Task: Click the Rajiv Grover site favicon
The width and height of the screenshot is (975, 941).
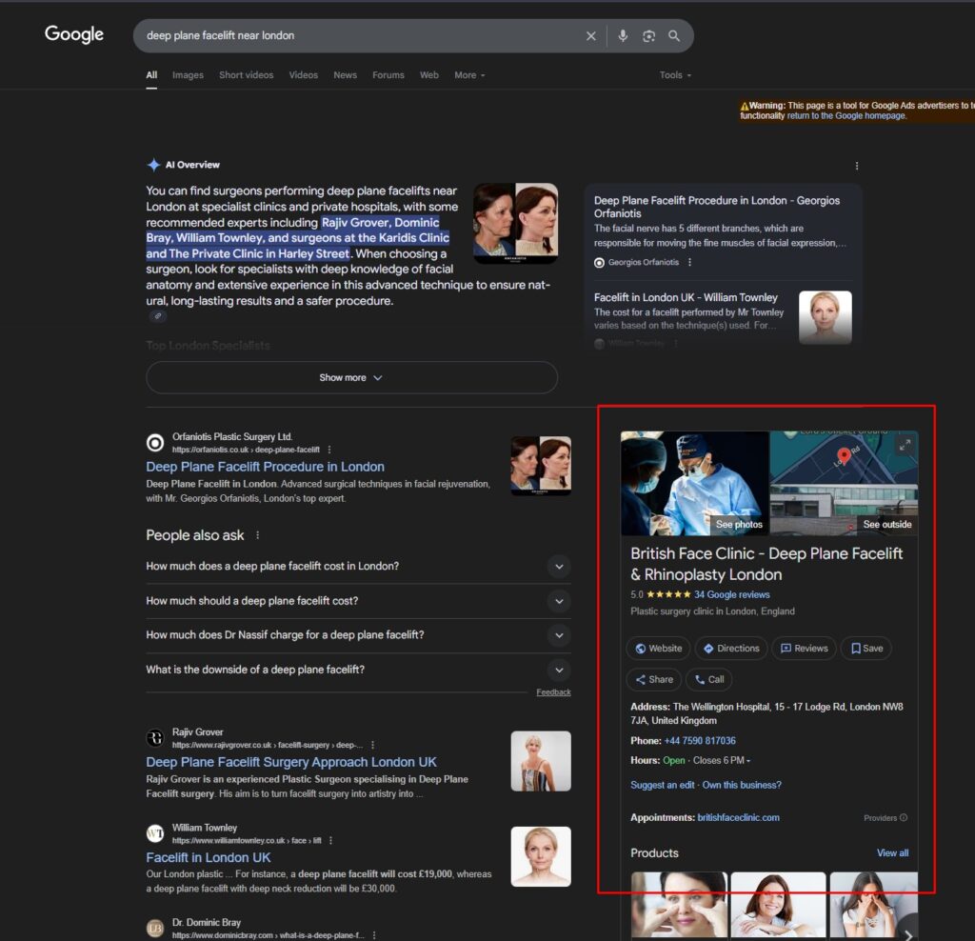Action: [x=155, y=738]
